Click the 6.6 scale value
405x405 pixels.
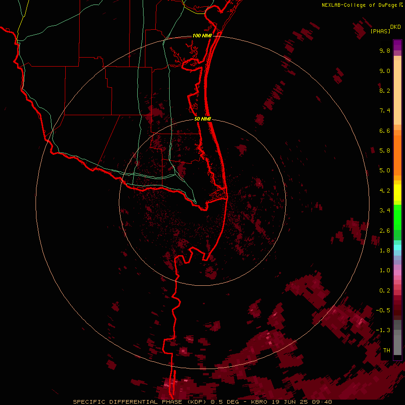click(385, 130)
